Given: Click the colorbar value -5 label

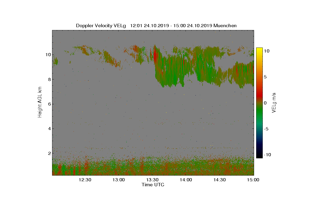Looking at the screenshot, I should 266,129.
